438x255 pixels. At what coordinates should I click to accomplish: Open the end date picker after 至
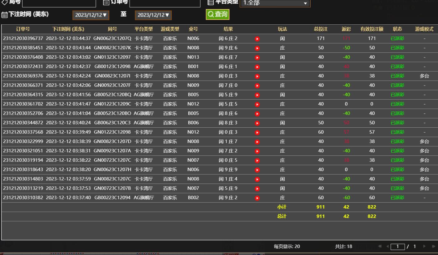click(x=153, y=15)
